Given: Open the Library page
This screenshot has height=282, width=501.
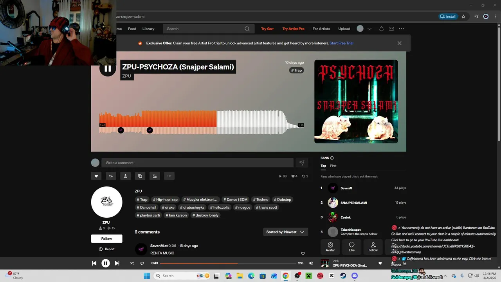Looking at the screenshot, I should pos(148,29).
